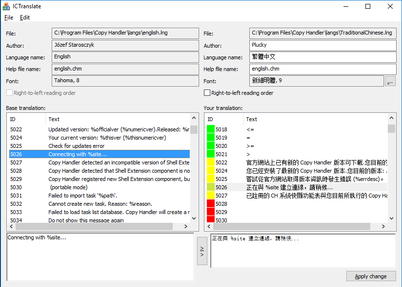Click Text column header in your translation list
This screenshot has height=287, width=402.
coord(315,119)
